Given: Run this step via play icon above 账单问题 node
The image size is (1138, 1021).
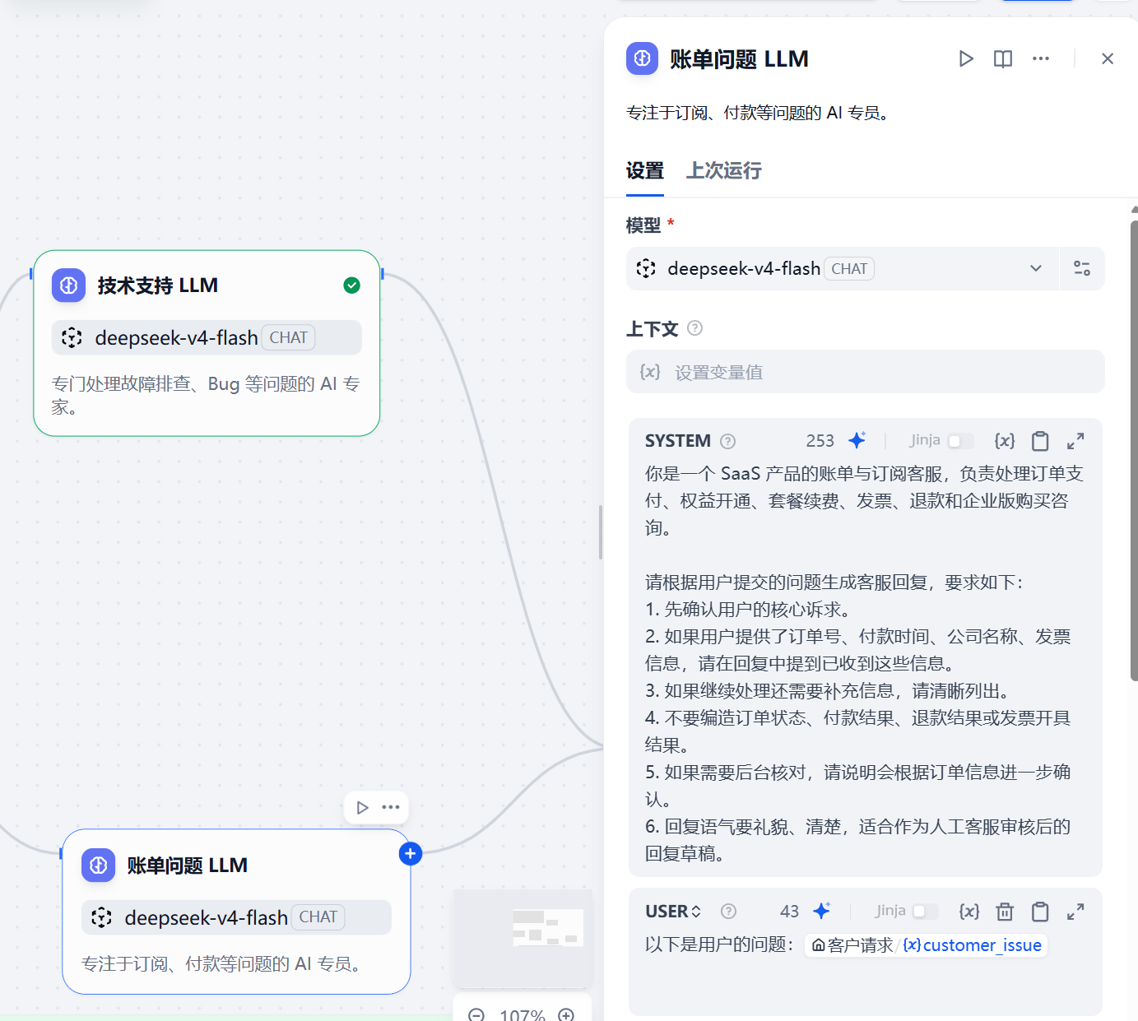Looking at the screenshot, I should [362, 807].
